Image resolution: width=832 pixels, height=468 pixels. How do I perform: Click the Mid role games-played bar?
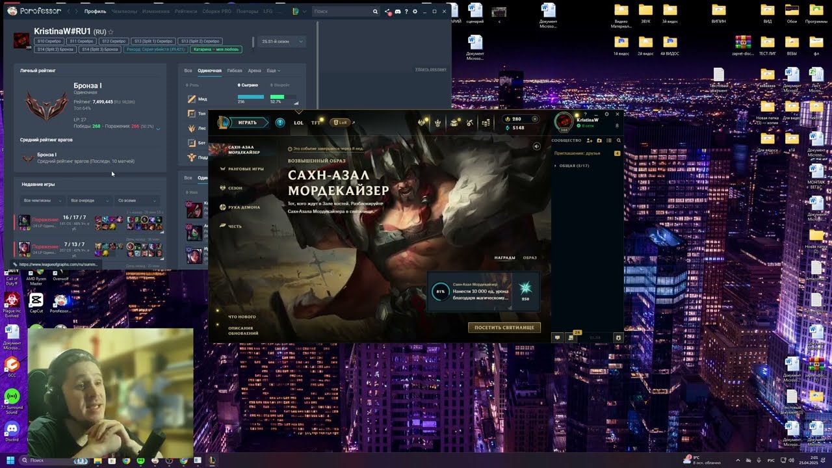[251, 97]
